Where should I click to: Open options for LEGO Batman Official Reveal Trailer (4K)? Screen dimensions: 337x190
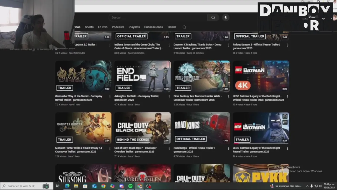click(x=288, y=97)
